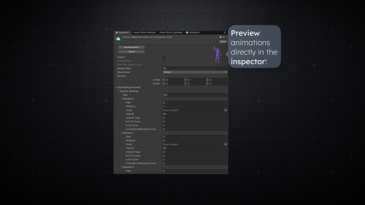Click the Element 2 Path field

click(195, 171)
